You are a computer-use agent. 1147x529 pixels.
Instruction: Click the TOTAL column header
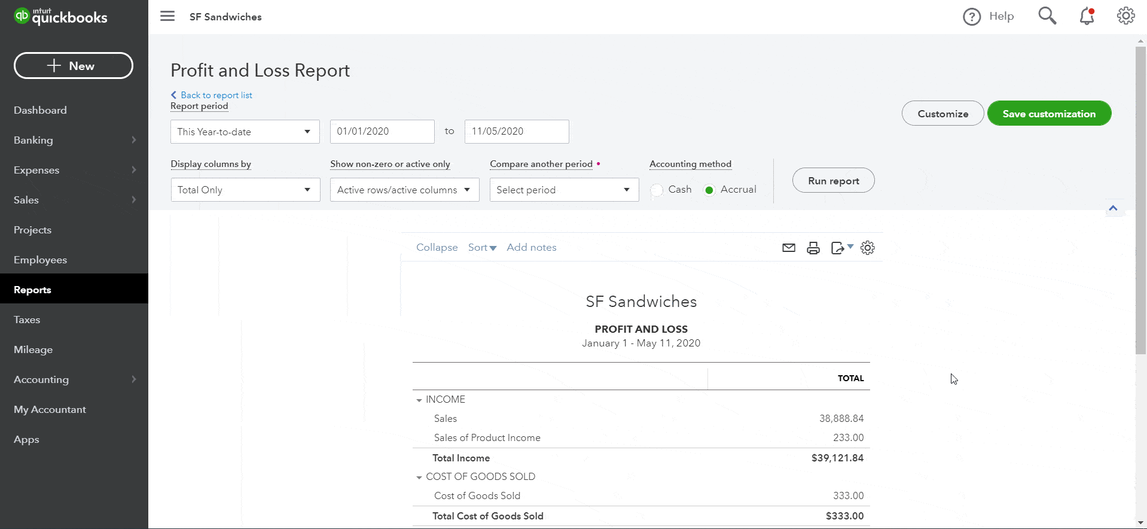(x=851, y=379)
